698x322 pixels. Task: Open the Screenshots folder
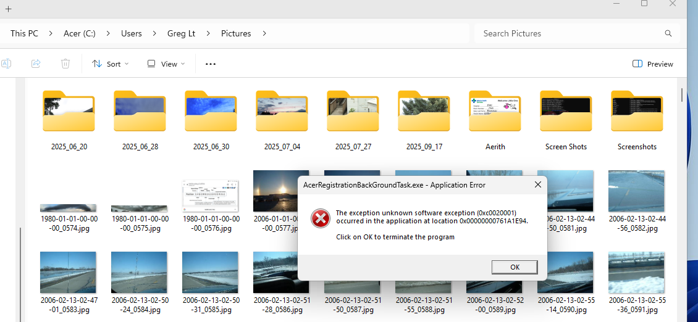[x=637, y=111]
